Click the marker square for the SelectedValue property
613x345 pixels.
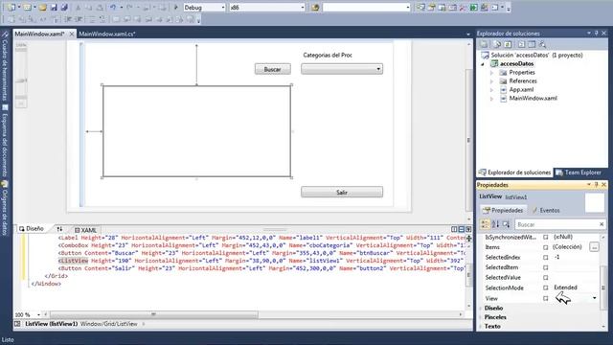(545, 278)
